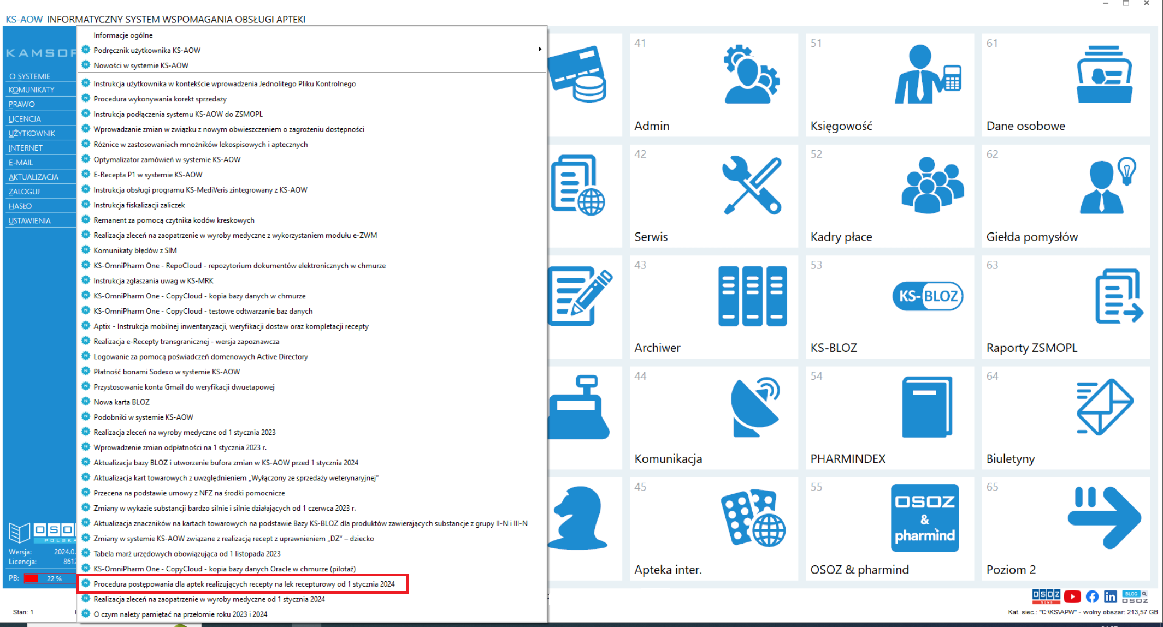The image size is (1163, 627).
Task: Choose E-Recepta P1 w systemie KS-AOW
Action: [x=147, y=175]
